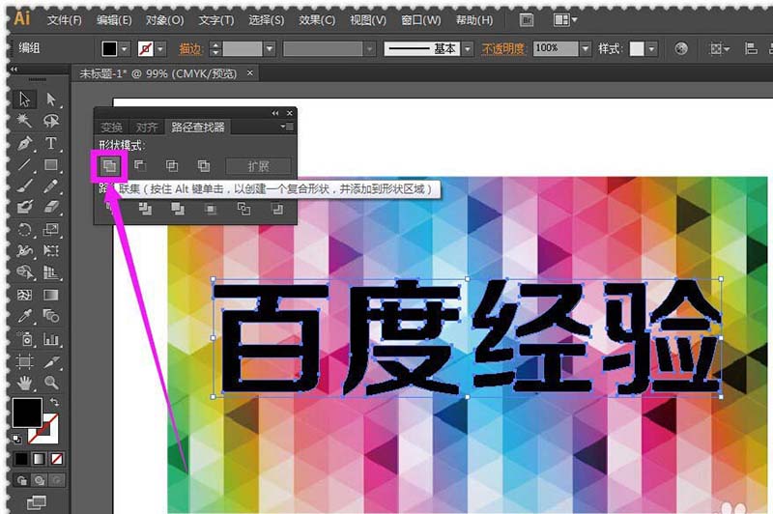773x514 pixels.
Task: Open the arrange documents dropdown
Action: point(565,19)
